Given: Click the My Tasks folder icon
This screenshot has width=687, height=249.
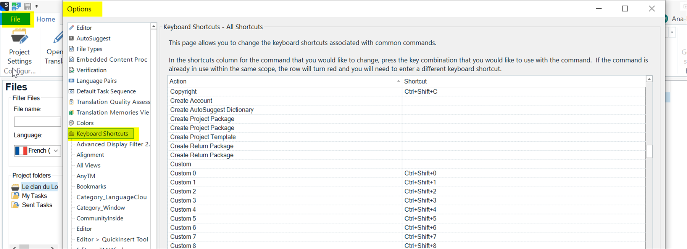Looking at the screenshot, I should (15, 196).
